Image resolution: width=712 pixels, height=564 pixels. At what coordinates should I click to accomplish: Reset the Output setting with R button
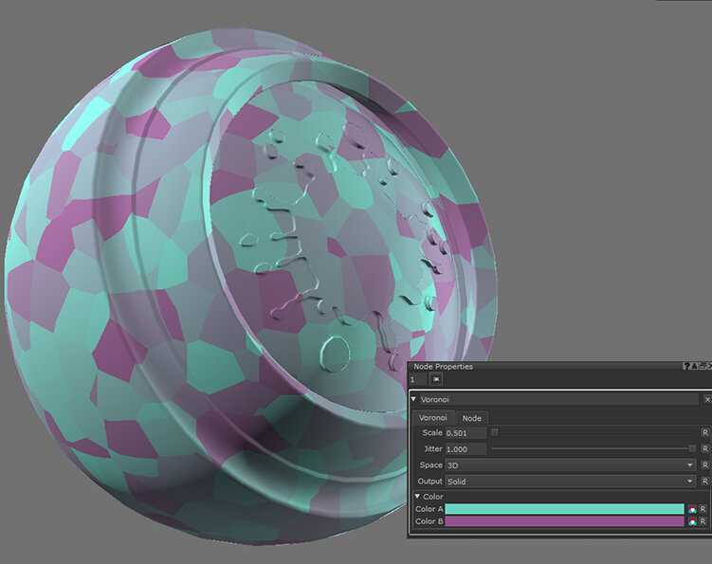(704, 482)
